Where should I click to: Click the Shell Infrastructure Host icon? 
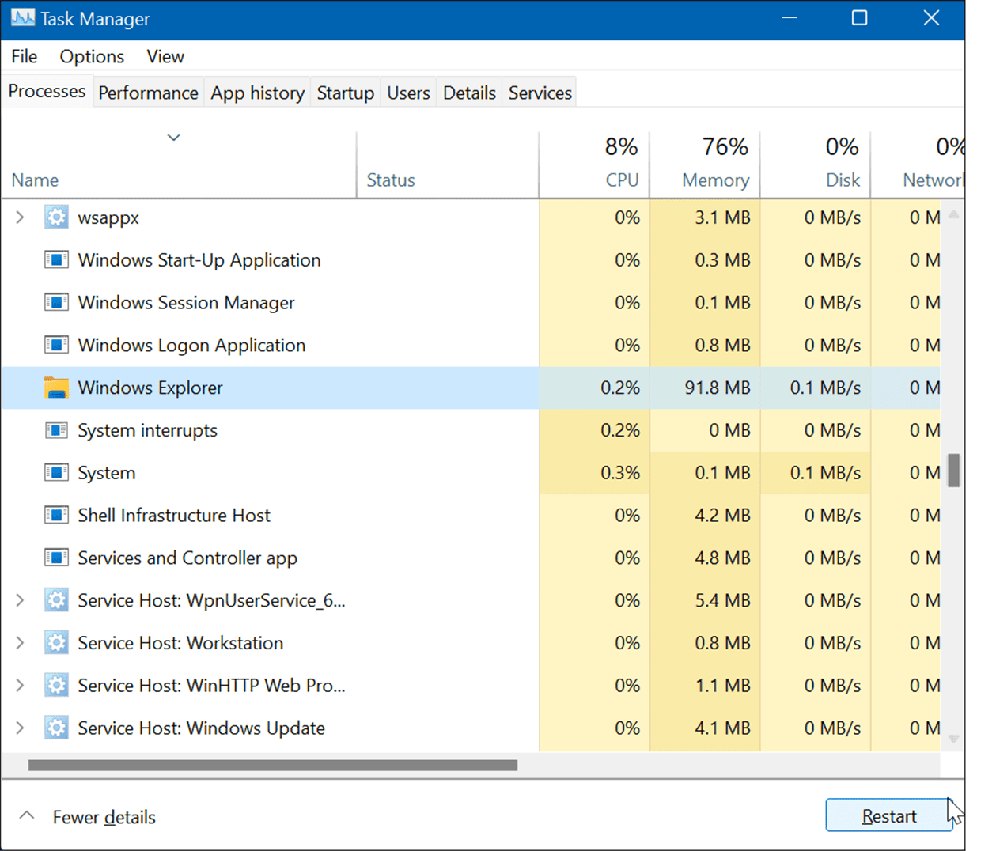pos(56,515)
